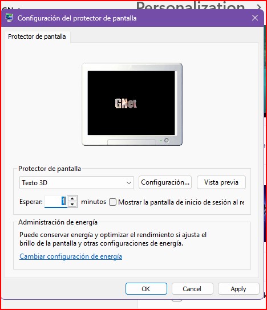Click the screen saver icon in title bar
The height and width of the screenshot is (310, 267).
pyautogui.click(x=9, y=18)
